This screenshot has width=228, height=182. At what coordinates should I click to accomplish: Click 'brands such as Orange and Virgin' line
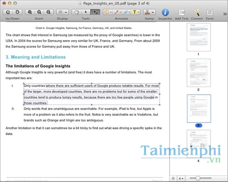click(64, 120)
